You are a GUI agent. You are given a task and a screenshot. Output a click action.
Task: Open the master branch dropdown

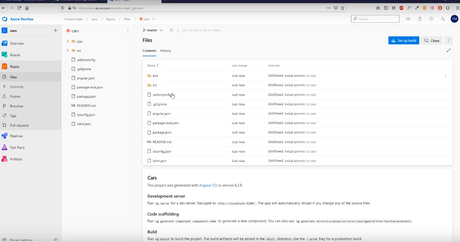[x=153, y=30]
